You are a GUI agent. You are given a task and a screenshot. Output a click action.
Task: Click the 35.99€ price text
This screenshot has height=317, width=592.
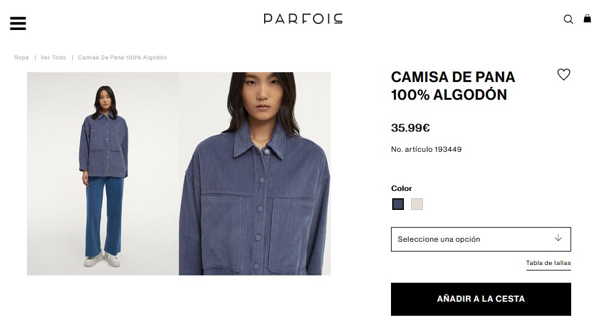(x=411, y=128)
